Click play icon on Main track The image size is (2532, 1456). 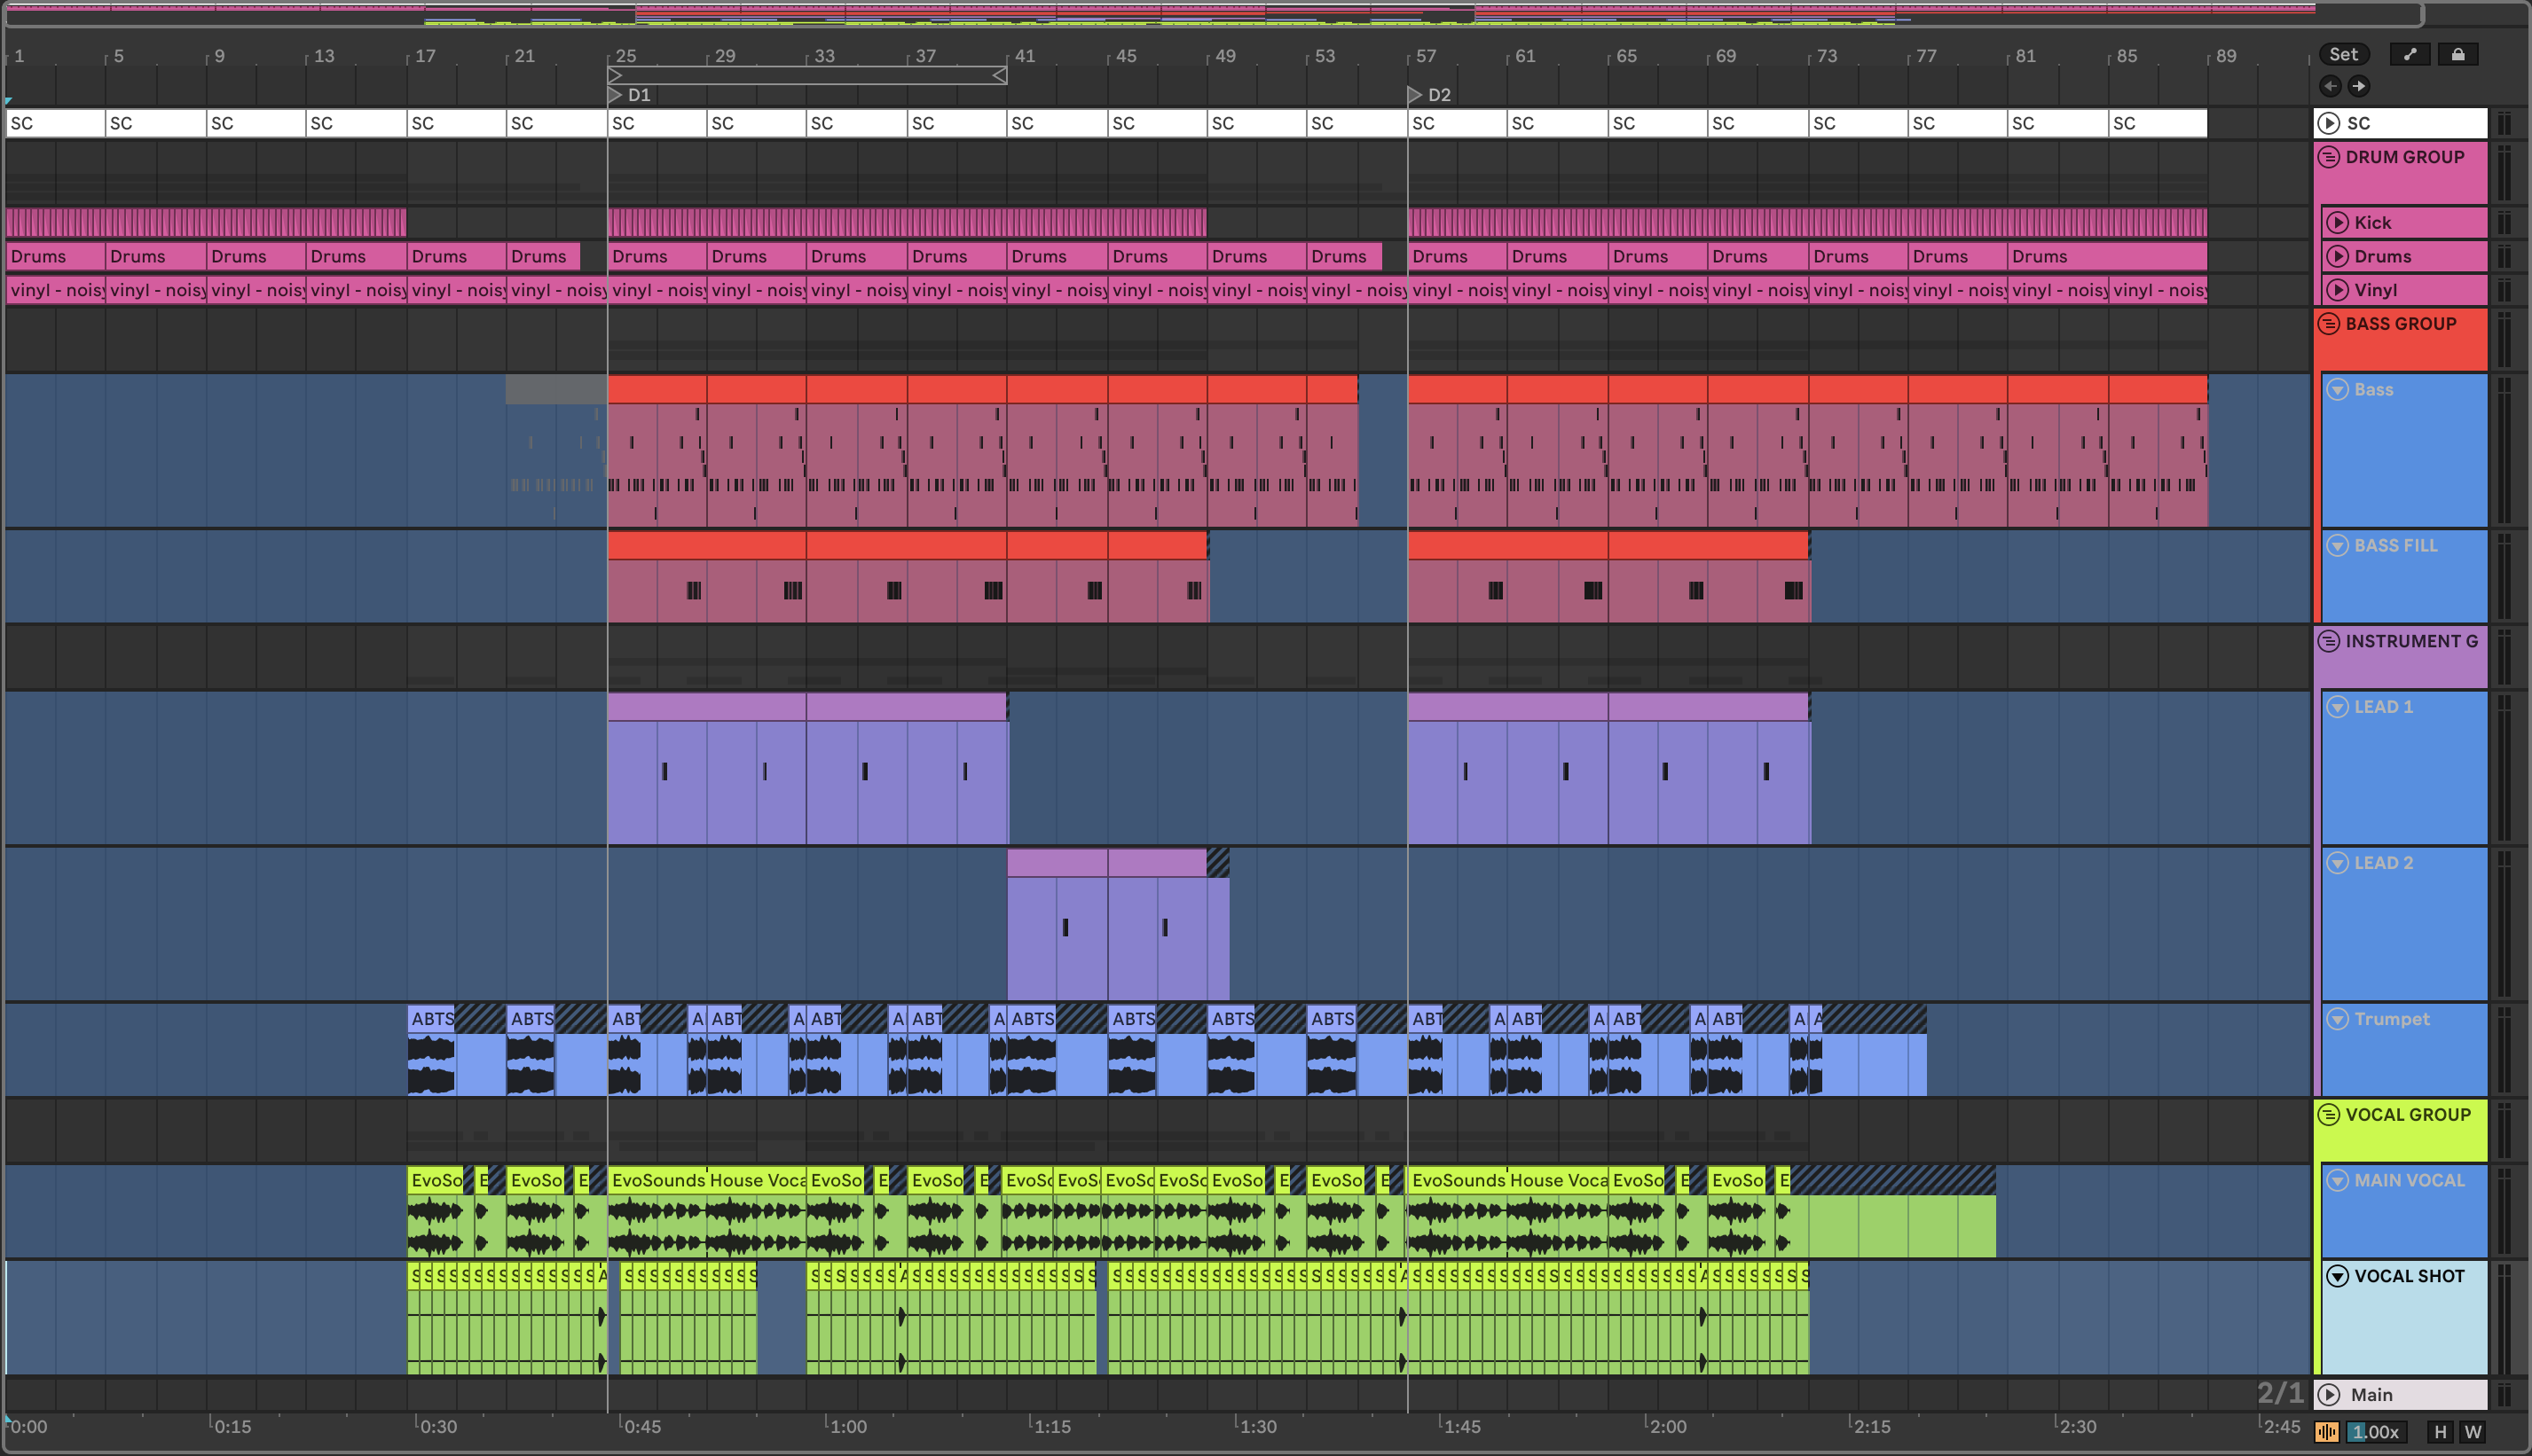(x=2329, y=1394)
